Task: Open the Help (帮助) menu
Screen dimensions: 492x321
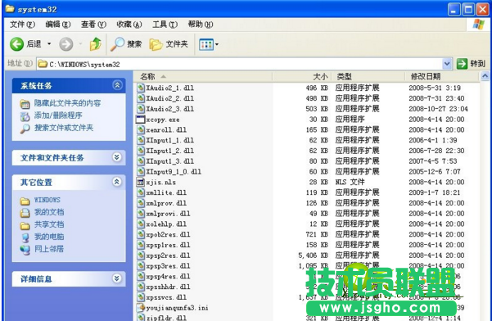Action: click(201, 25)
